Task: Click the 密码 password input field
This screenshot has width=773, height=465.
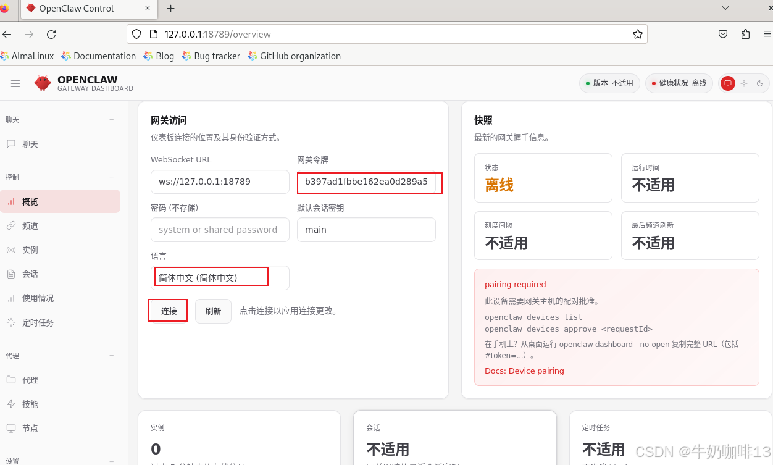Action: click(x=220, y=229)
